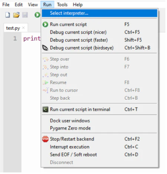Click green play icon beside Run current script
Screen dimensions: 167x174
point(45,24)
